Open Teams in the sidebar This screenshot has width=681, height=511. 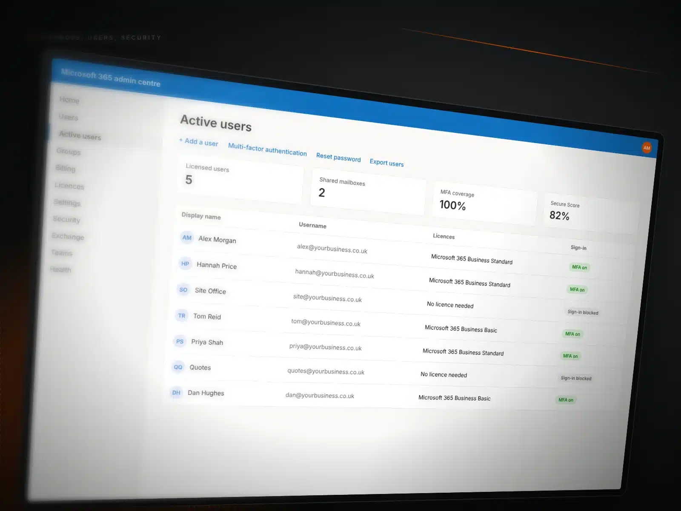(x=62, y=253)
